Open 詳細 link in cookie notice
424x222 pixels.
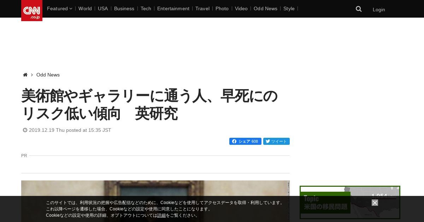coord(161,215)
